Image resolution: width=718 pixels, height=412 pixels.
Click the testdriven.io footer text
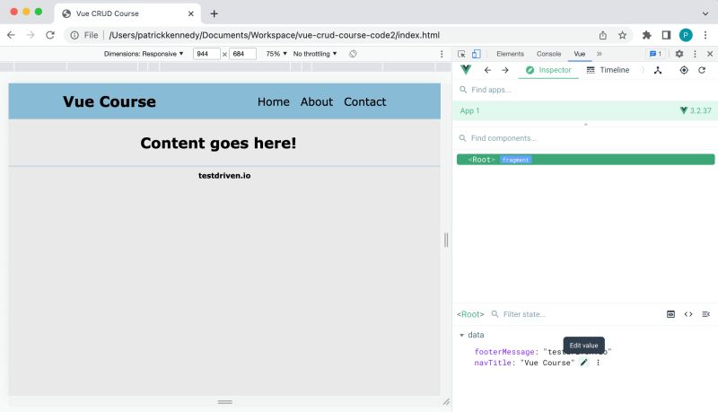[224, 176]
